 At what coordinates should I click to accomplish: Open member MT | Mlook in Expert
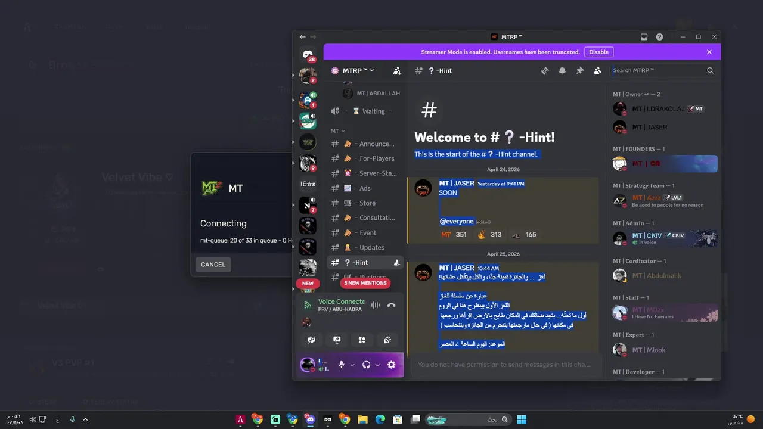click(x=665, y=350)
